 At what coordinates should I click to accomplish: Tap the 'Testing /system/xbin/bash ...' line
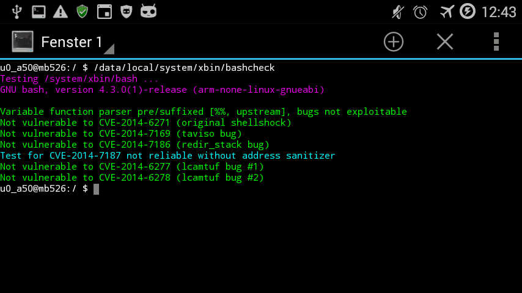tap(79, 79)
